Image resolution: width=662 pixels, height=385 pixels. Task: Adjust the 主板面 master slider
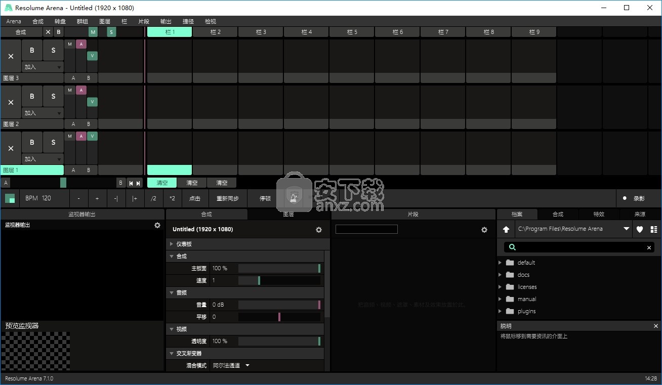[279, 268]
